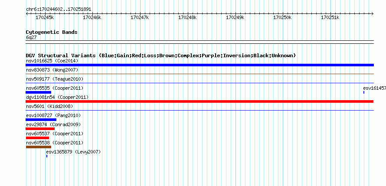Click the 6q27 cytogenetic band bar
The image size is (386, 186).
pyautogui.click(x=200, y=42)
